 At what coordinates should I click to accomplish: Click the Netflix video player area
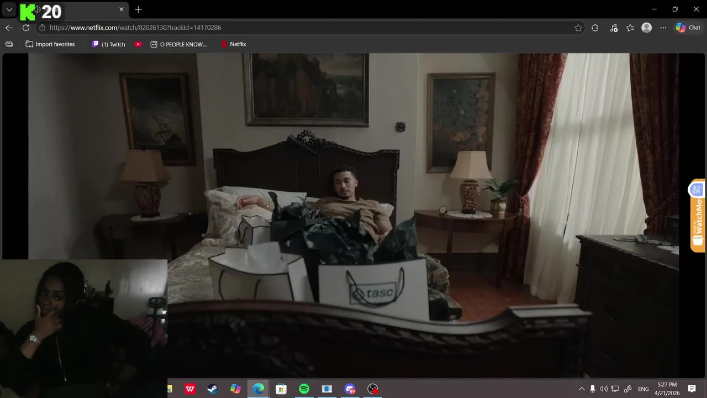pos(353,216)
